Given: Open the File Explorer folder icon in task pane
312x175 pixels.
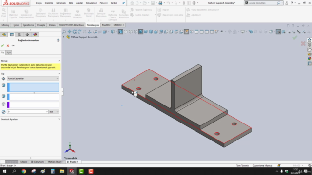Looking at the screenshot, I should 310,50.
